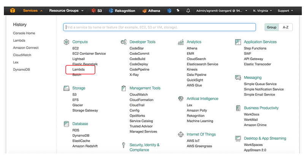Open Storage Gateway service

click(x=85, y=110)
